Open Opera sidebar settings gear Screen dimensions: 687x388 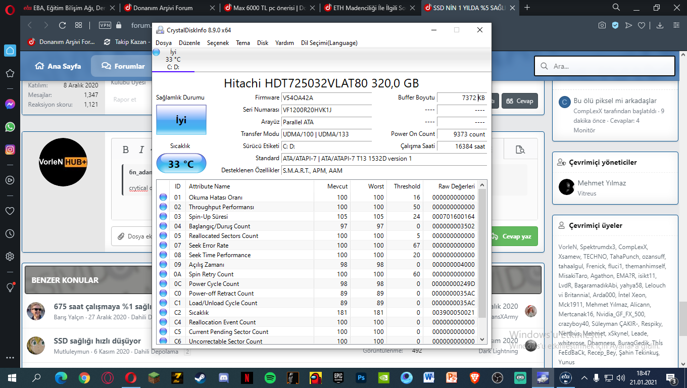pos(10,256)
